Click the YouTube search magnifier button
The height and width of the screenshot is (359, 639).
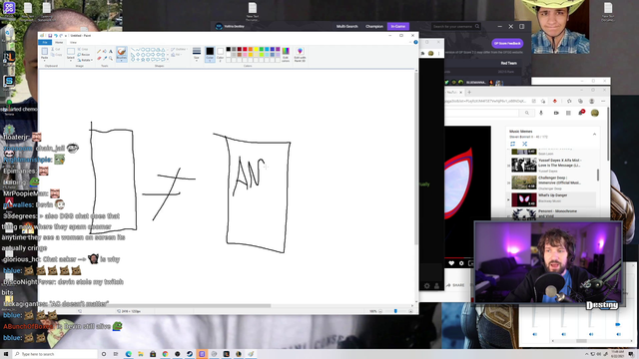(527, 113)
